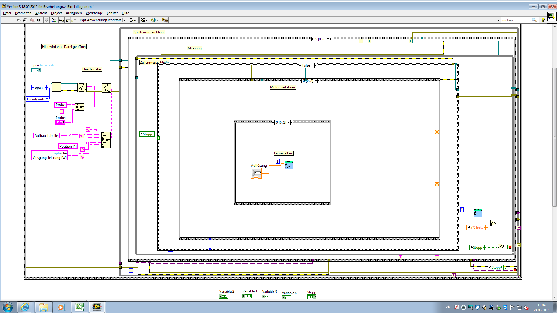Toggle the Variable 2 boolean terminal

tap(223, 296)
